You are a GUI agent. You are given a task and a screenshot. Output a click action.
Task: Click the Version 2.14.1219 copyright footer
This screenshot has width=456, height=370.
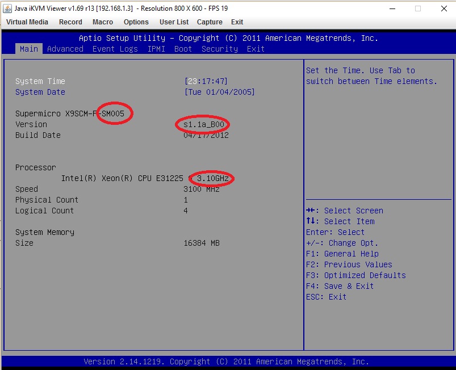226,361
